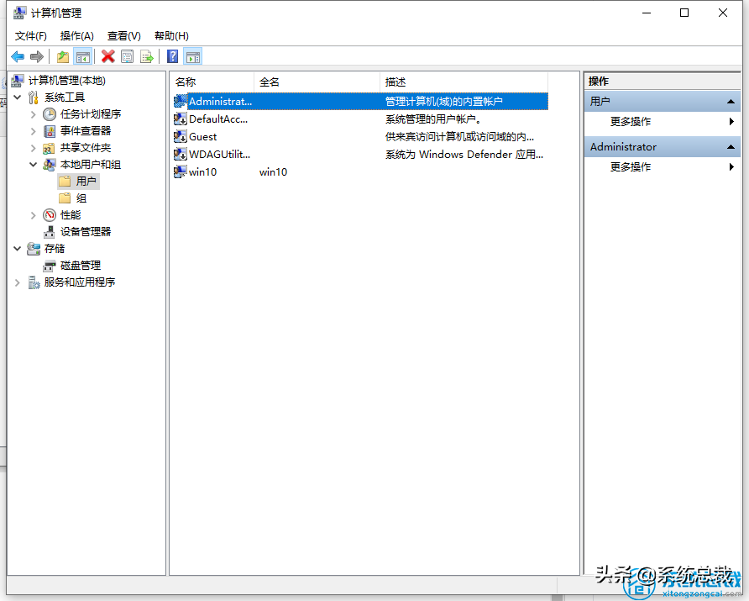Click the Forward navigation arrow
The width and height of the screenshot is (749, 601).
36,55
